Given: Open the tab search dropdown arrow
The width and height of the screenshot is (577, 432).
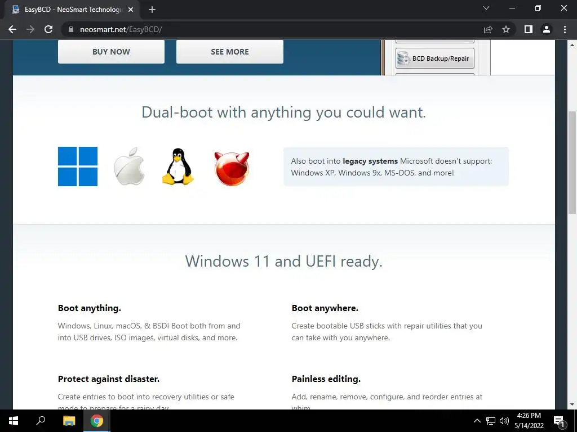Looking at the screenshot, I should (486, 8).
